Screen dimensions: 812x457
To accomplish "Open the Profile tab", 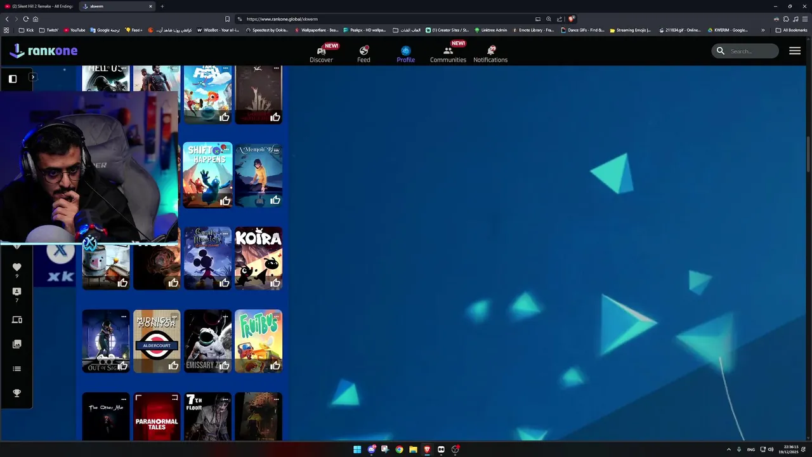I will (x=405, y=55).
